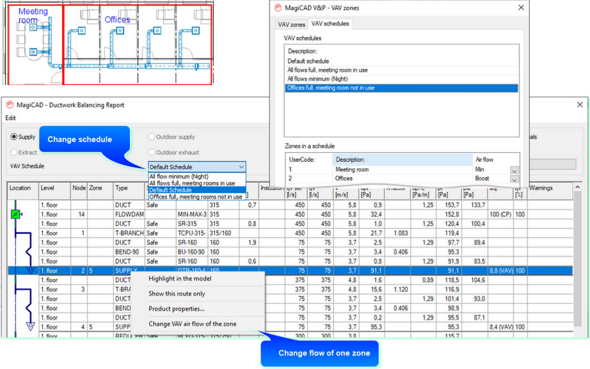The width and height of the screenshot is (590, 369).
Task: Click 'Show this route only' context item
Action: pos(177,294)
